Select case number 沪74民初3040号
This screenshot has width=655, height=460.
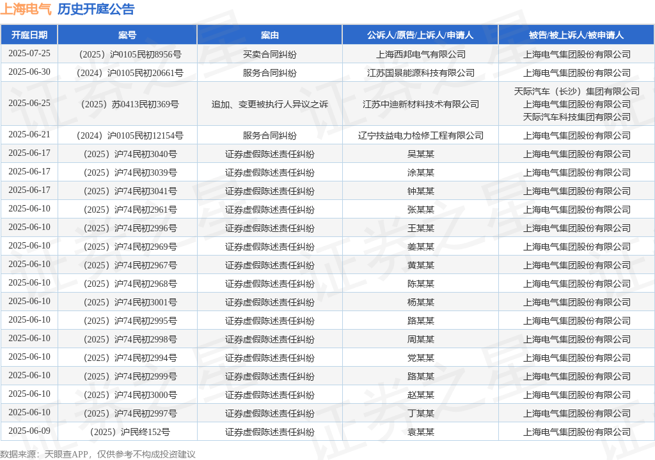click(x=130, y=154)
